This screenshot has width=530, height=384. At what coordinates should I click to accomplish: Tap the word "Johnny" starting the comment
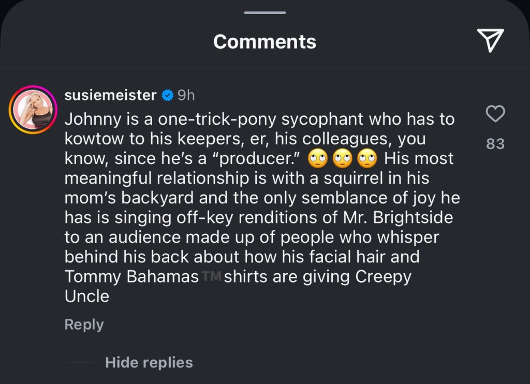tap(88, 119)
